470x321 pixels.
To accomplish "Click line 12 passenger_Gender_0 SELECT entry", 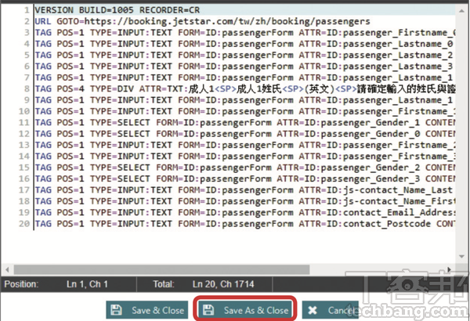I will pos(245,134).
